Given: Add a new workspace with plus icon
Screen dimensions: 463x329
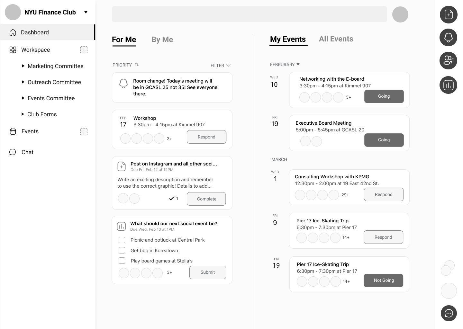Looking at the screenshot, I should [x=84, y=50].
